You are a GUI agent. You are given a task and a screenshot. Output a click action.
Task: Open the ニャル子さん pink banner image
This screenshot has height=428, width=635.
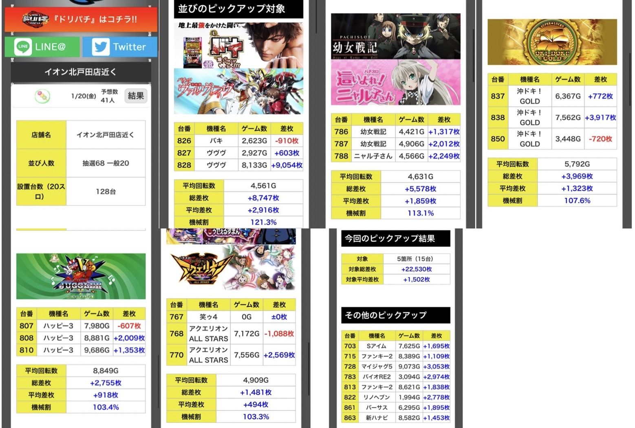(x=396, y=82)
